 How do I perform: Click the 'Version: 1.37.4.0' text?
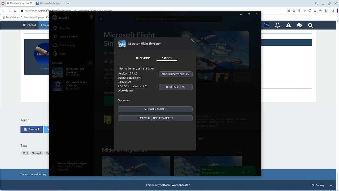[x=128, y=73]
